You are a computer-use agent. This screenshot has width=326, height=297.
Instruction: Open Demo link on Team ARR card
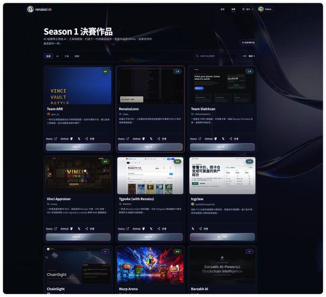pos(51,139)
